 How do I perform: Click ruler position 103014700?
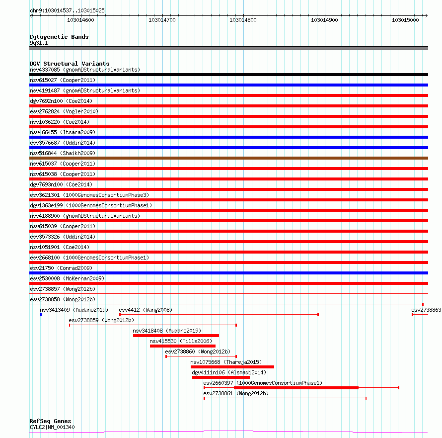[162, 20]
